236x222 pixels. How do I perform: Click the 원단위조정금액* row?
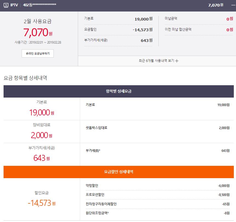point(157,213)
